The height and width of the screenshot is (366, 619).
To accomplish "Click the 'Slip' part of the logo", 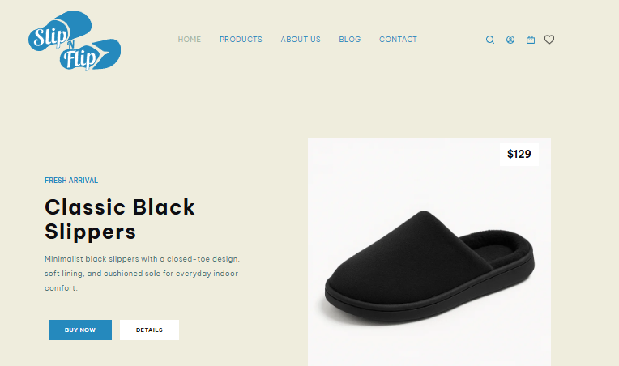I will click(x=50, y=36).
